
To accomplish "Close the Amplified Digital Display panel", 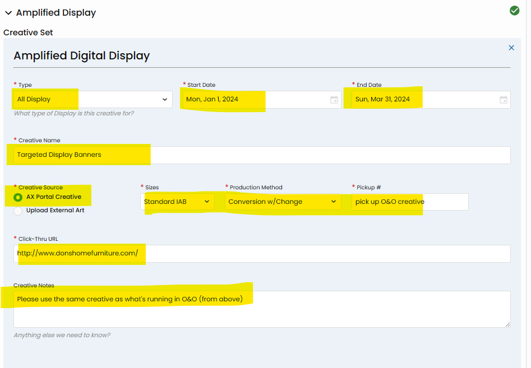I will tap(511, 48).
